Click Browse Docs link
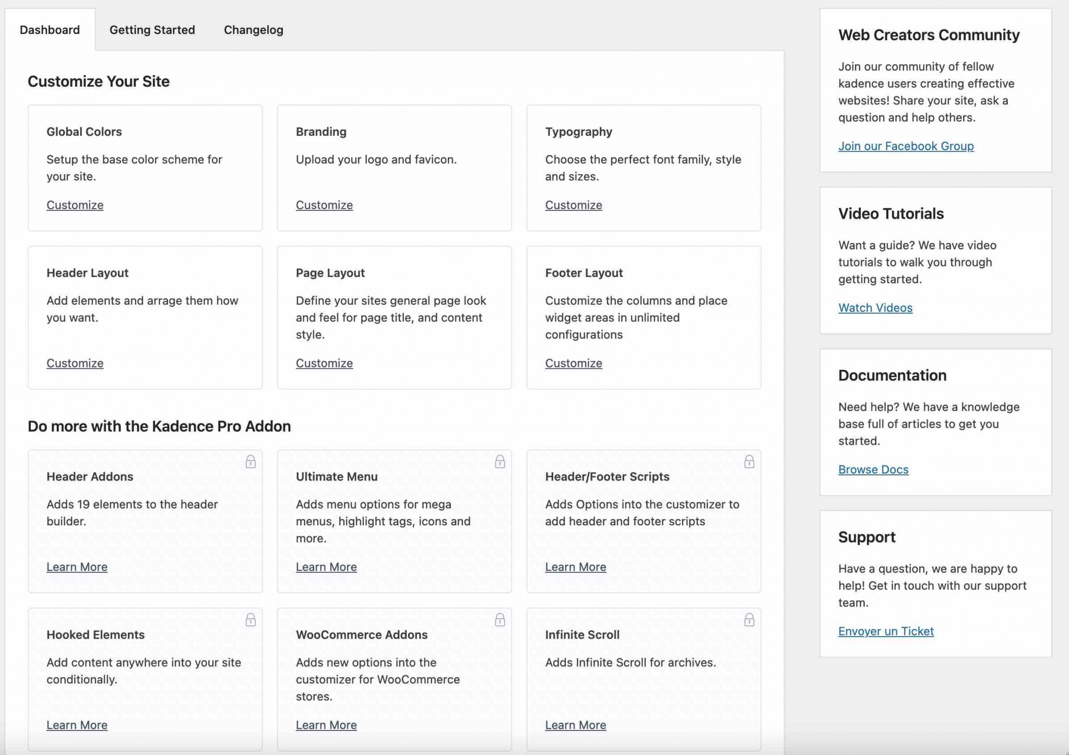1069x755 pixels. pyautogui.click(x=873, y=470)
